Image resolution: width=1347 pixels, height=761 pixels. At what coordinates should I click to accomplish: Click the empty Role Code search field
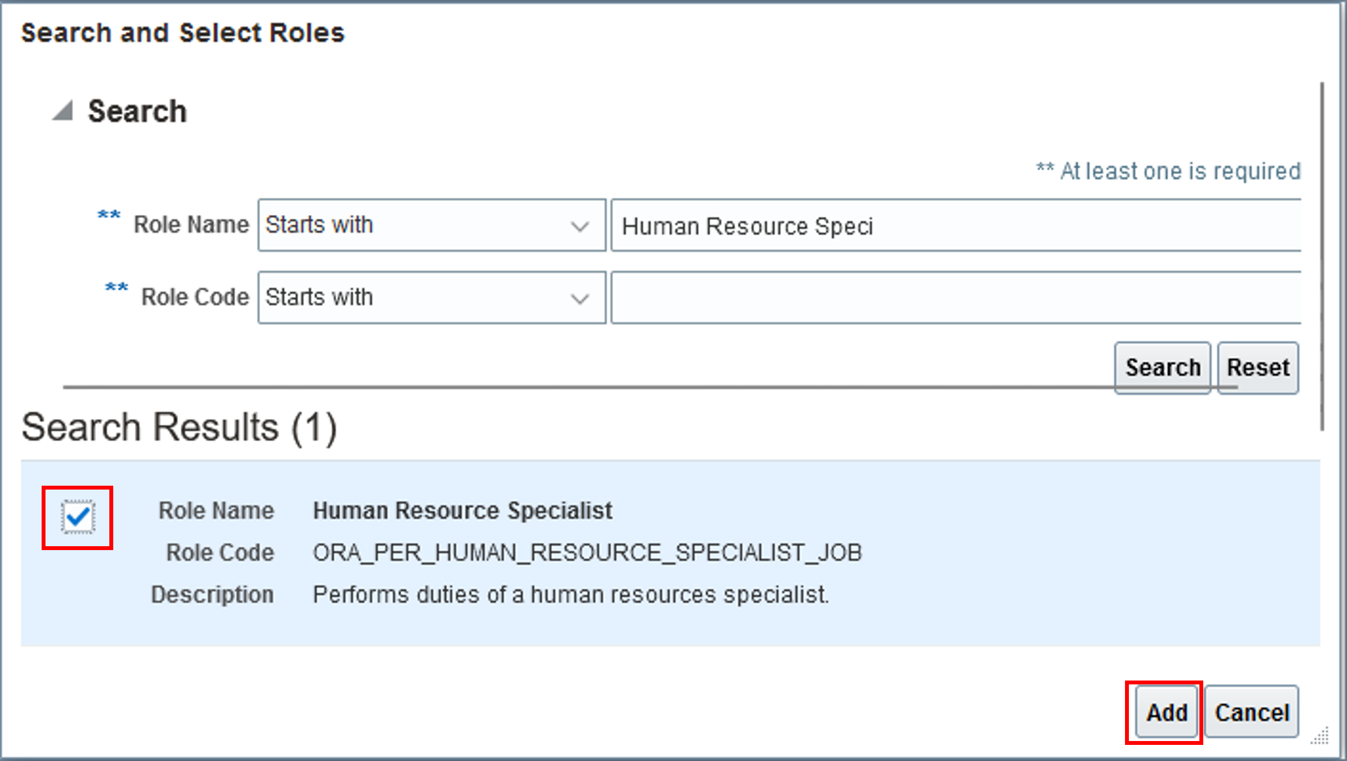point(944,298)
